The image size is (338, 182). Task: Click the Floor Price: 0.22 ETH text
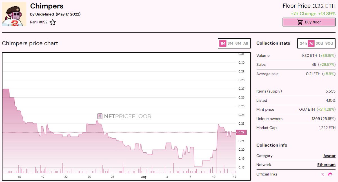point(309,6)
